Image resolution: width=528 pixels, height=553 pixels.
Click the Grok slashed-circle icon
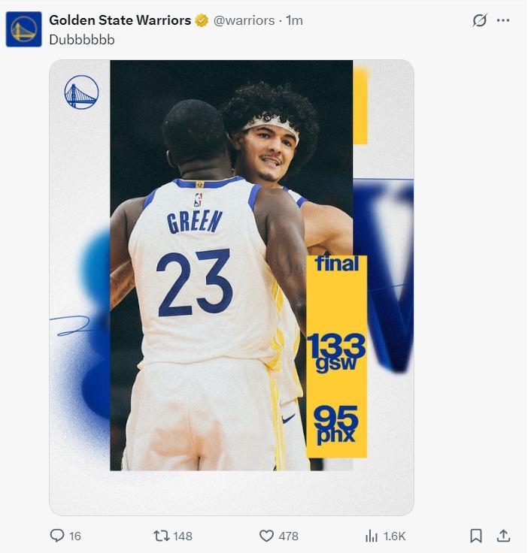click(479, 20)
